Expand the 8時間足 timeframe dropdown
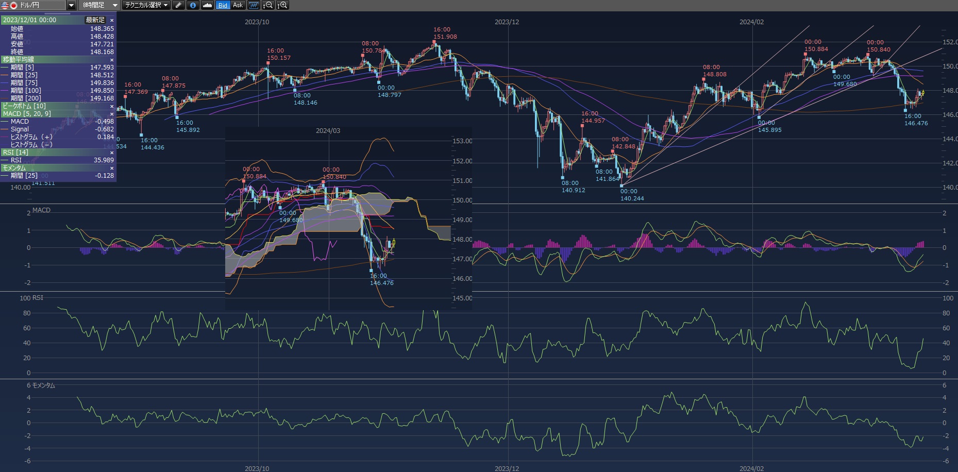The height and width of the screenshot is (472, 958). click(x=115, y=5)
